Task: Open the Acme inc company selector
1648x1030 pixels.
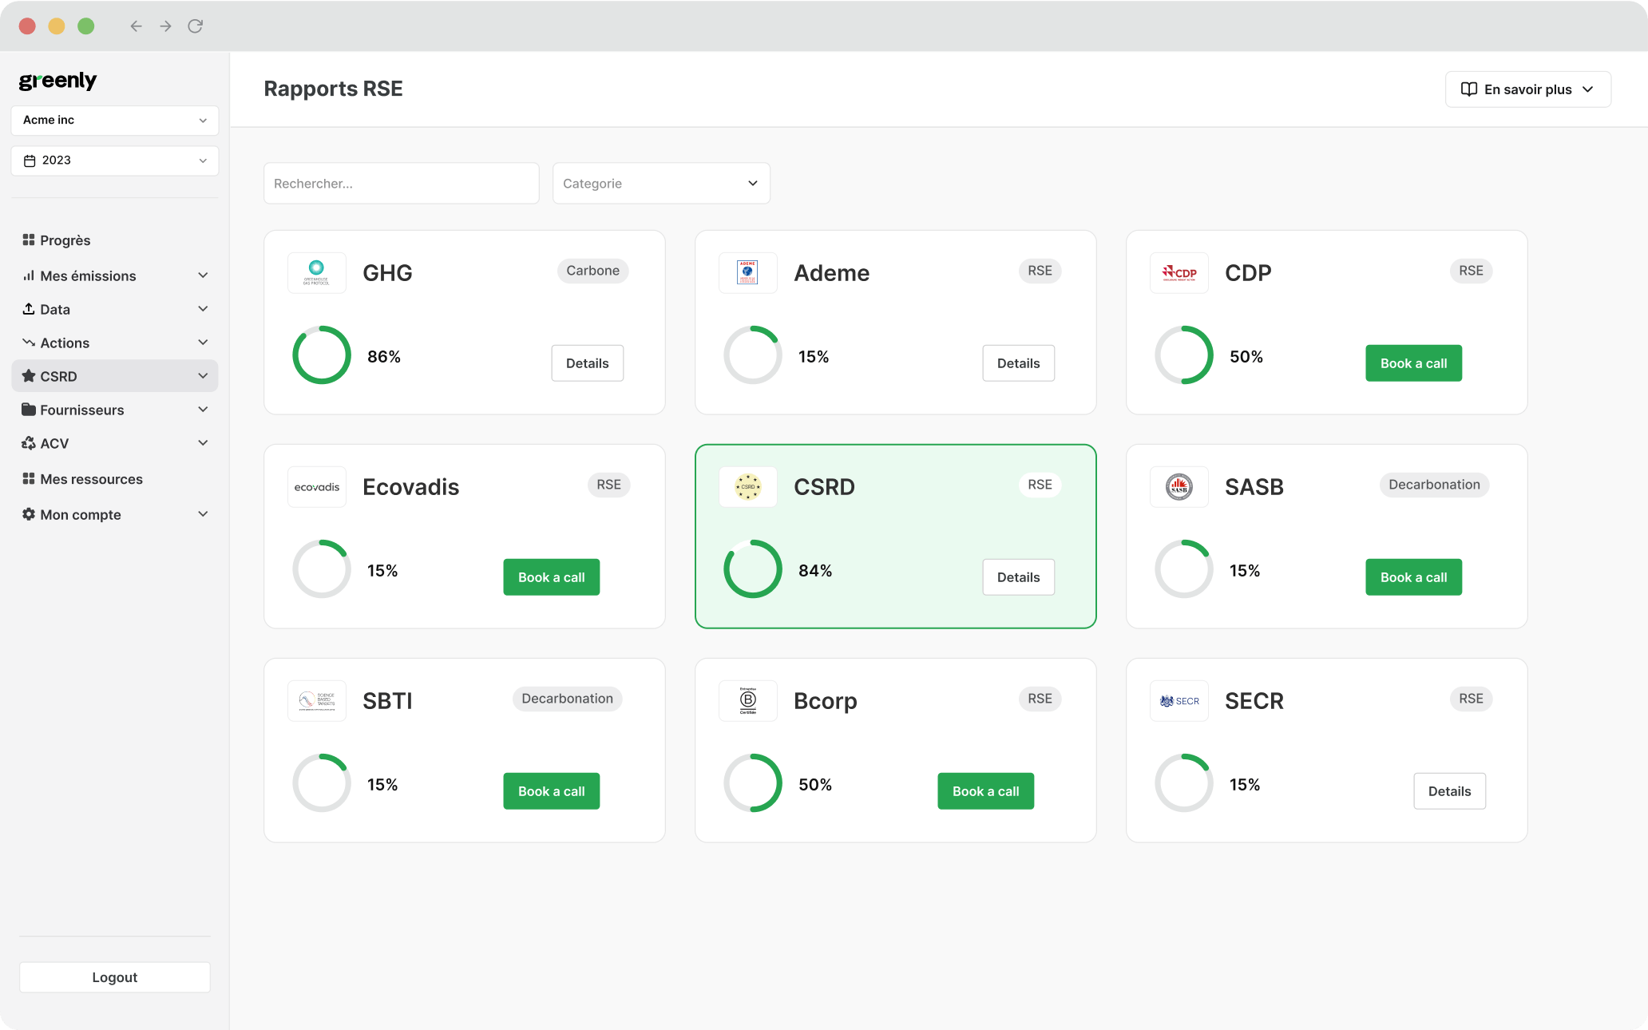Action: tap(115, 121)
